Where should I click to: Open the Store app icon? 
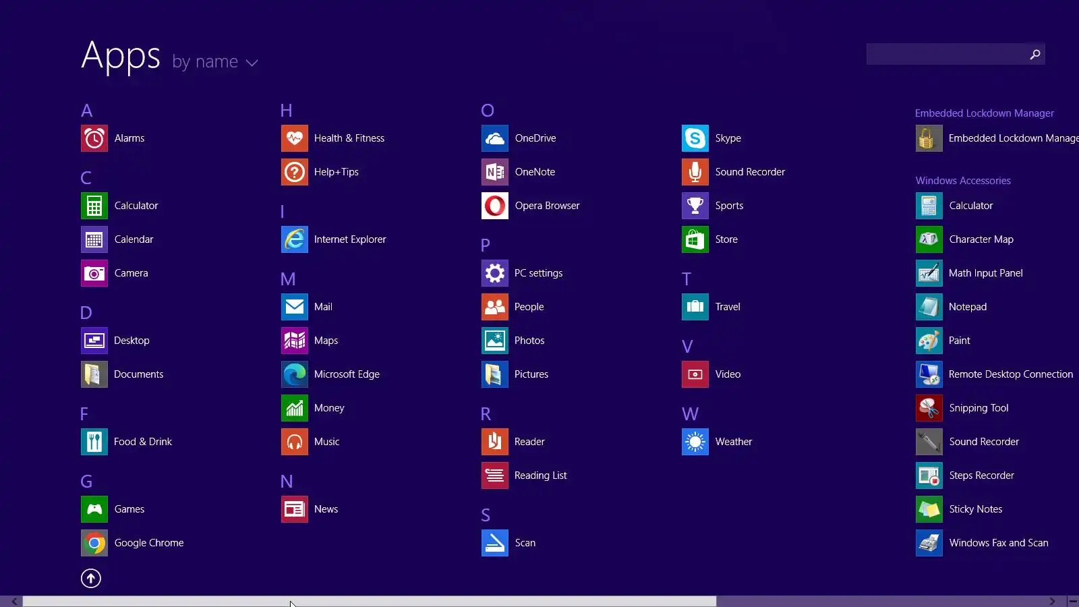click(695, 239)
